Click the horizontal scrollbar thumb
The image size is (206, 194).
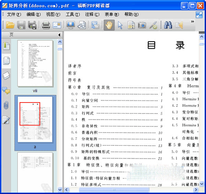pos(114,190)
